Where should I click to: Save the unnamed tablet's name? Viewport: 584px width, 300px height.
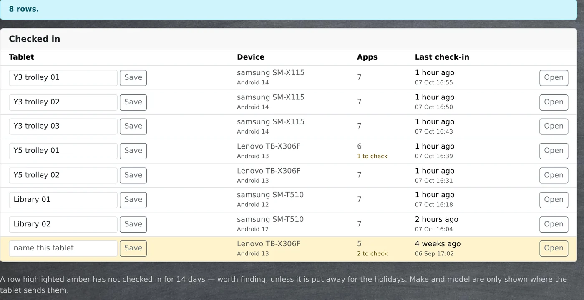point(133,249)
